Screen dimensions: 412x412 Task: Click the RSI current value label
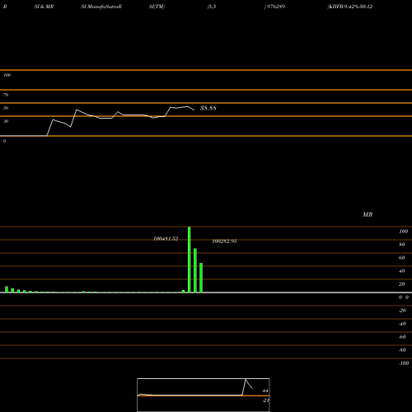(208, 108)
